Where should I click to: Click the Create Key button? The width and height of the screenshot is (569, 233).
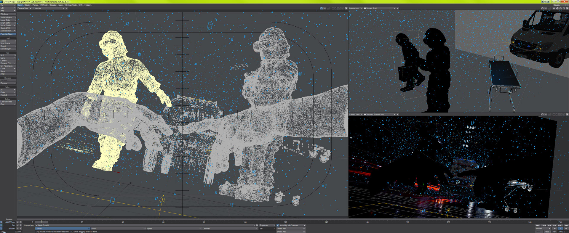(x=291, y=229)
